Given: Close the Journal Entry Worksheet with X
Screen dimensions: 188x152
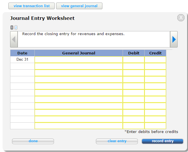Looking at the screenshot, I should [181, 18].
